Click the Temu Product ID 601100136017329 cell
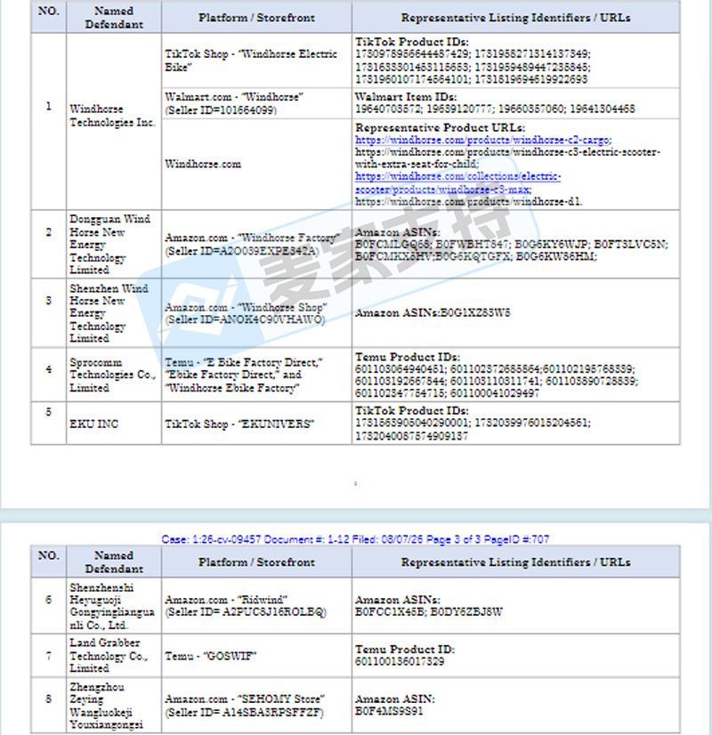This screenshot has height=735, width=712. click(x=515, y=655)
